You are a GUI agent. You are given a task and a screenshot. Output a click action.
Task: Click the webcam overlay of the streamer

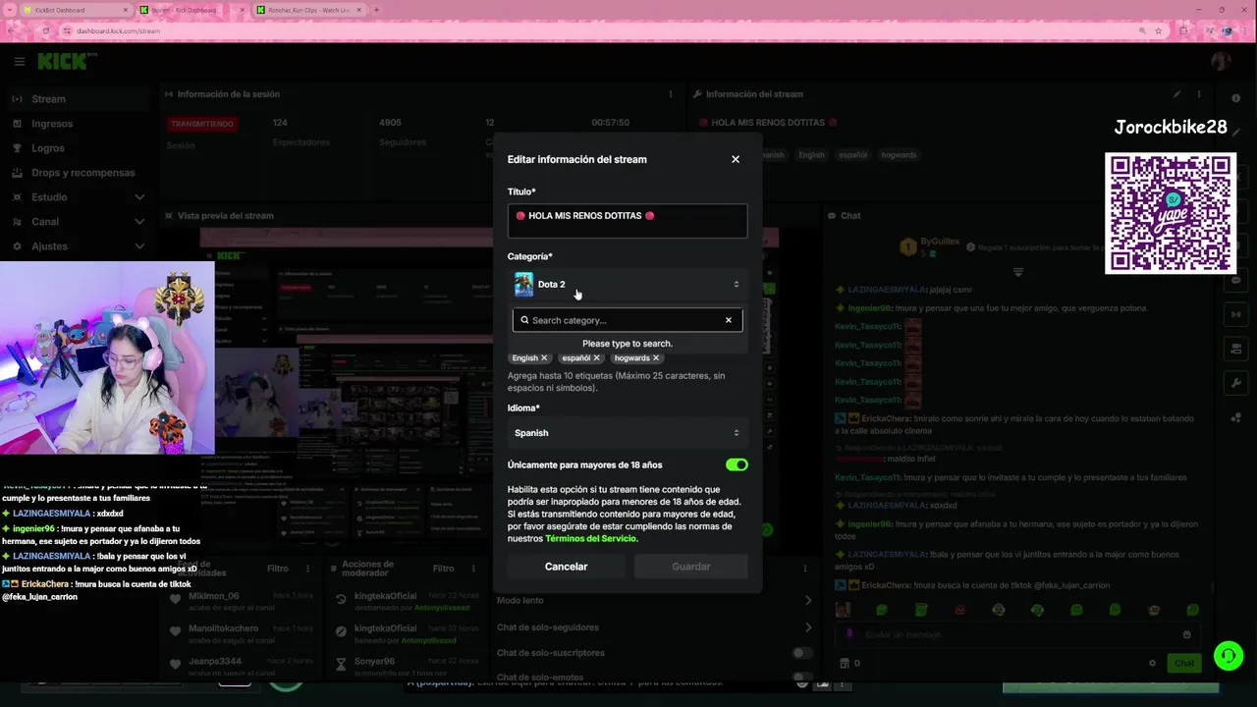pos(107,357)
